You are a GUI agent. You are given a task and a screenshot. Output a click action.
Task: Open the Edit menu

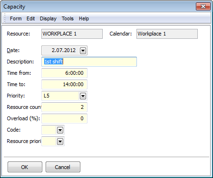[30, 18]
